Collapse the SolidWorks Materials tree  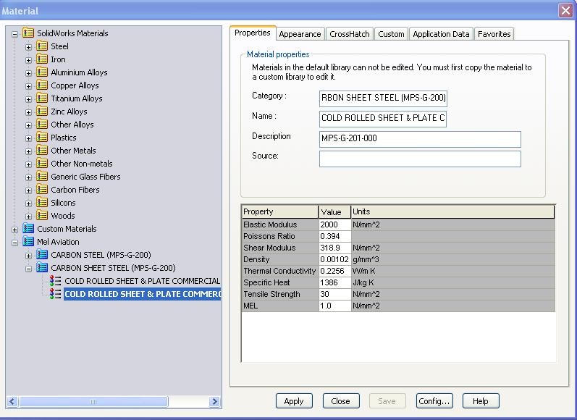click(14, 34)
